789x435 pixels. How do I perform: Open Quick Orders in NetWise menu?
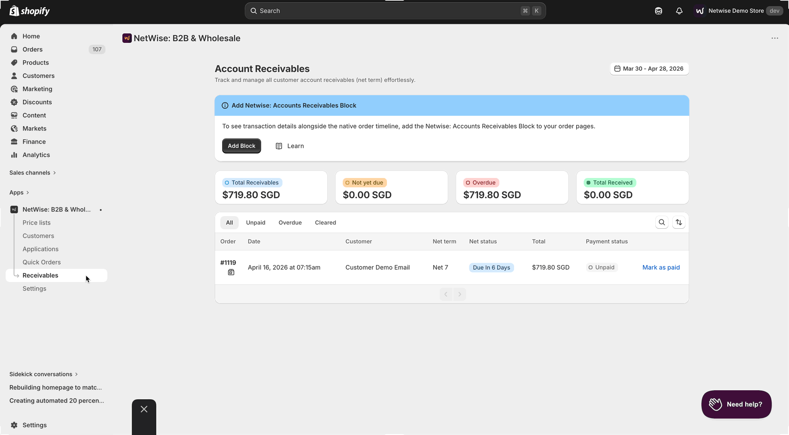coord(42,262)
